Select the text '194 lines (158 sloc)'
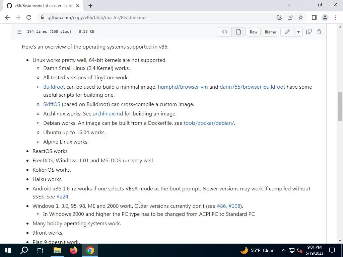The height and width of the screenshot is (257, 343). pyautogui.click(x=49, y=32)
